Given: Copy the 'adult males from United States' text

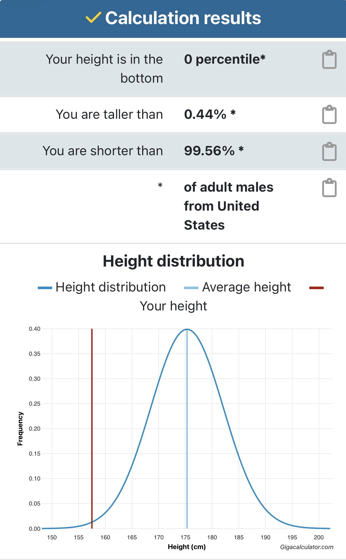Looking at the screenshot, I should click(329, 188).
